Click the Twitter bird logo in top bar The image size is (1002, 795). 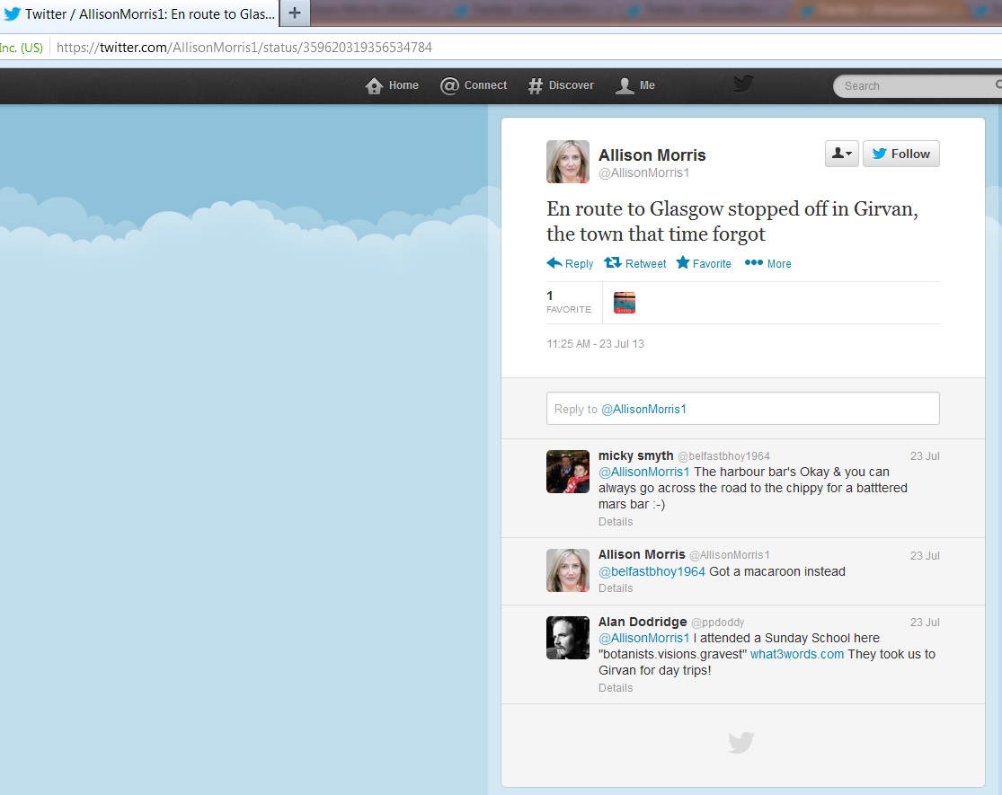click(743, 84)
